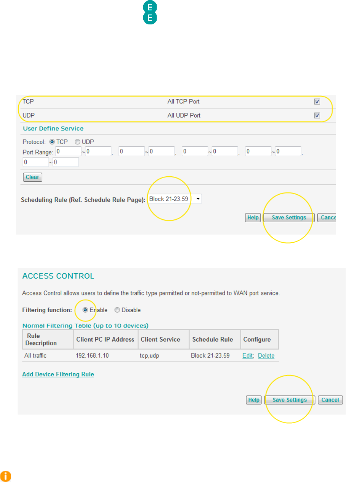This screenshot has height=482, width=346.
Task: Delete the All traffic filtering rule
Action: [x=266, y=356]
